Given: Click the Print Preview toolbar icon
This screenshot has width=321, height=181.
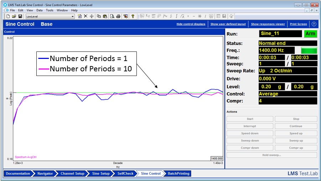Looking at the screenshot, I should [112, 16].
